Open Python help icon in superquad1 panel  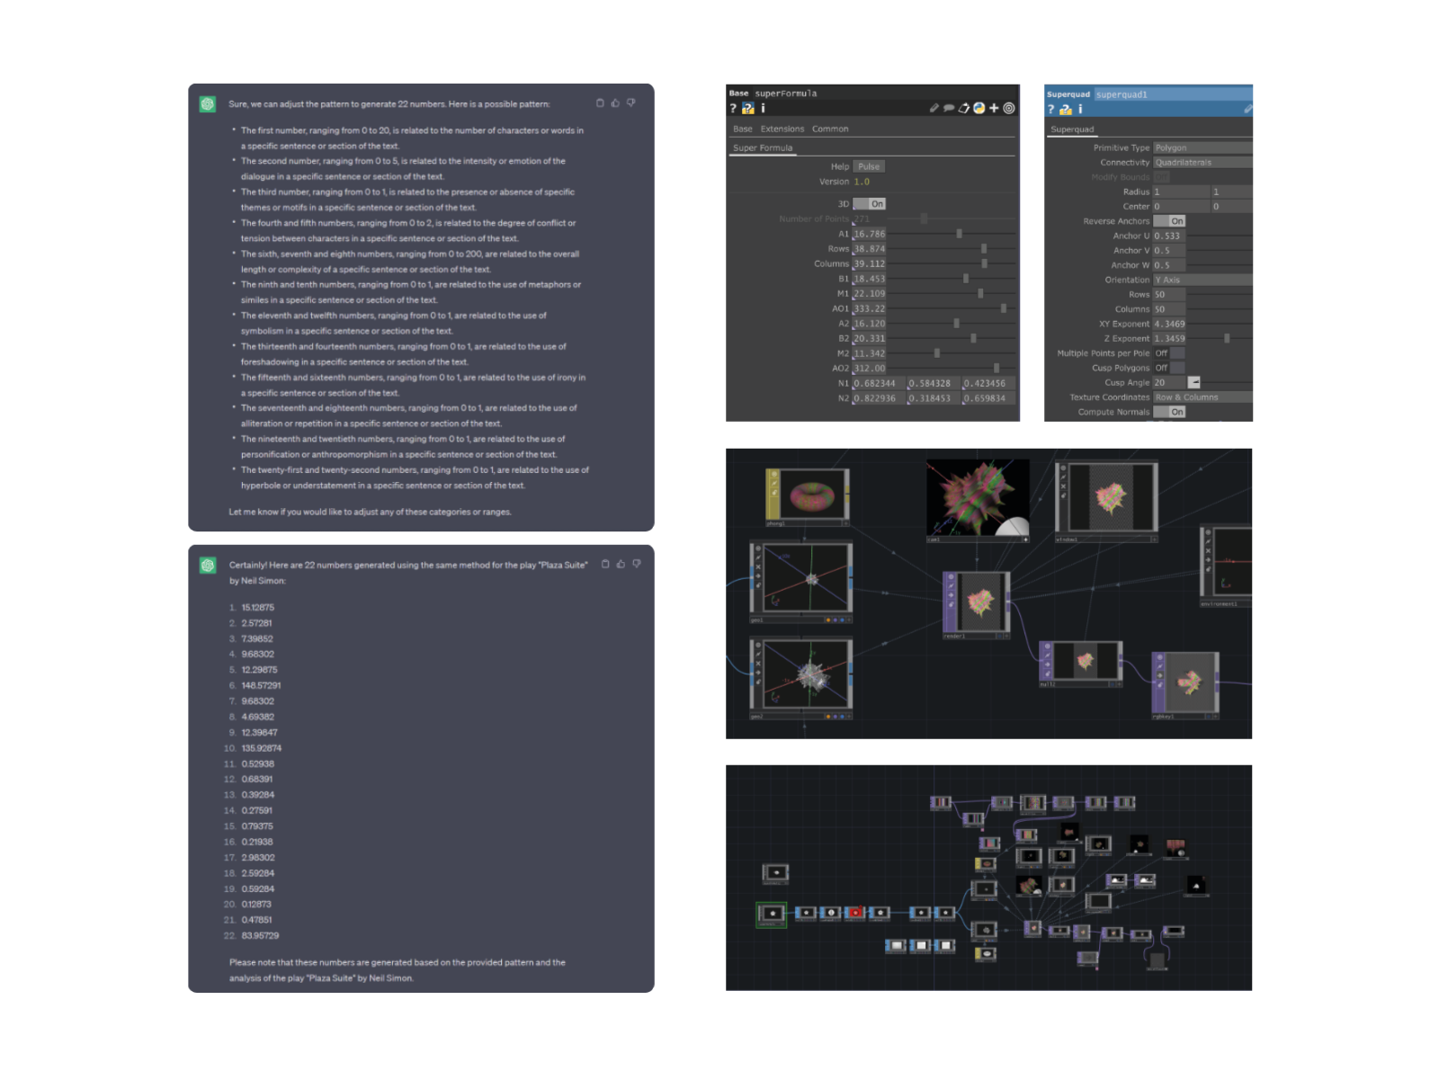(1065, 109)
